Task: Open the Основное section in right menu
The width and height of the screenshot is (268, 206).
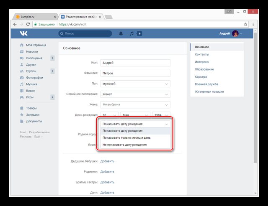Action: 217,47
